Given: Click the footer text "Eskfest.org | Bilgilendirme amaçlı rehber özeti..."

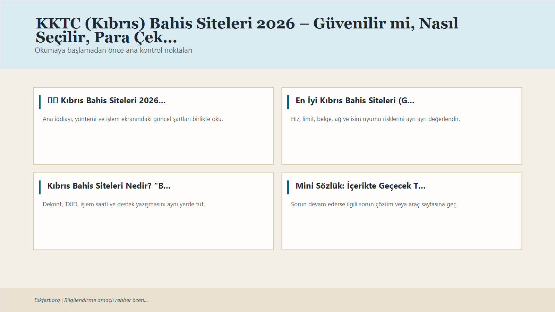Looking at the screenshot, I should 91,300.
